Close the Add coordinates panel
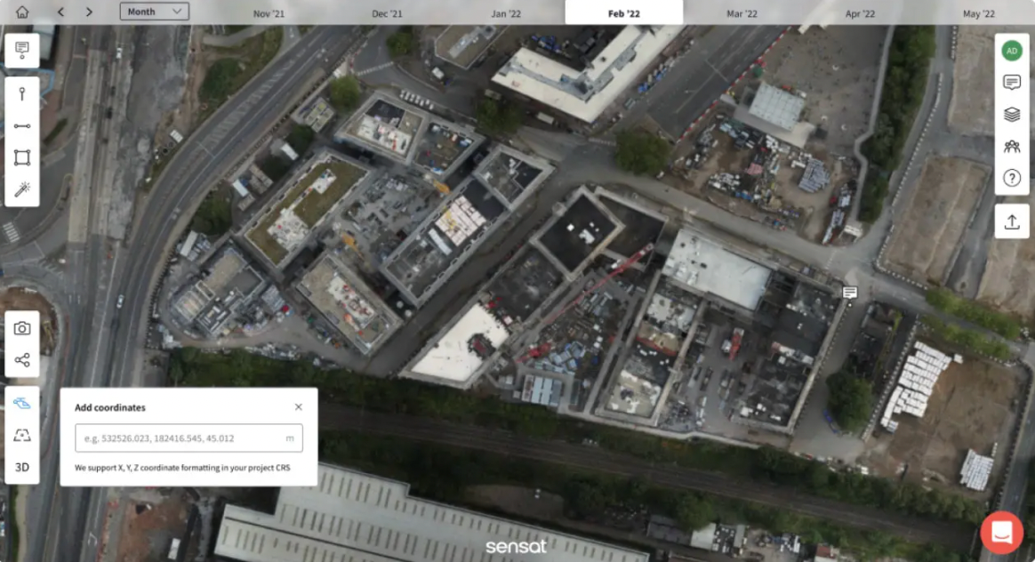The image size is (1035, 562). click(x=299, y=406)
